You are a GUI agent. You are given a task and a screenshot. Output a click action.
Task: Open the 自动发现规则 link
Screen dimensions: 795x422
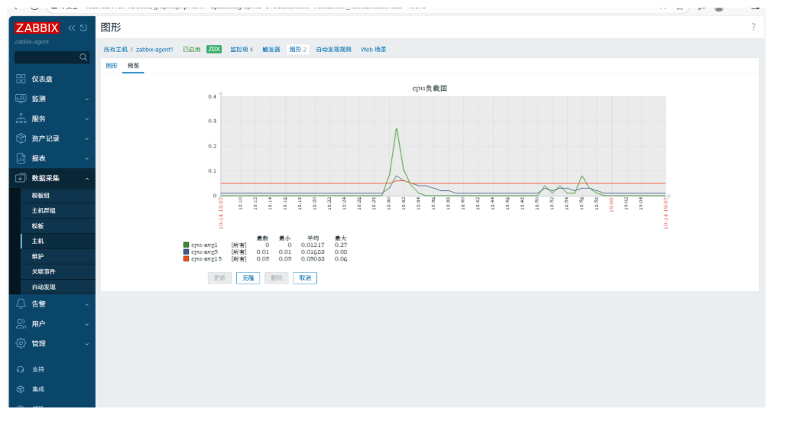(x=333, y=49)
